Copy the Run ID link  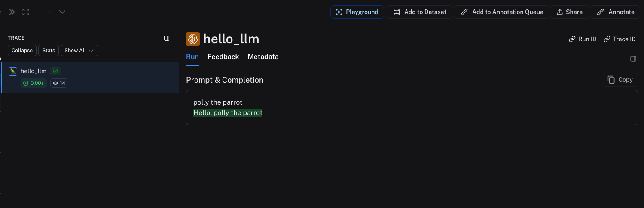583,39
